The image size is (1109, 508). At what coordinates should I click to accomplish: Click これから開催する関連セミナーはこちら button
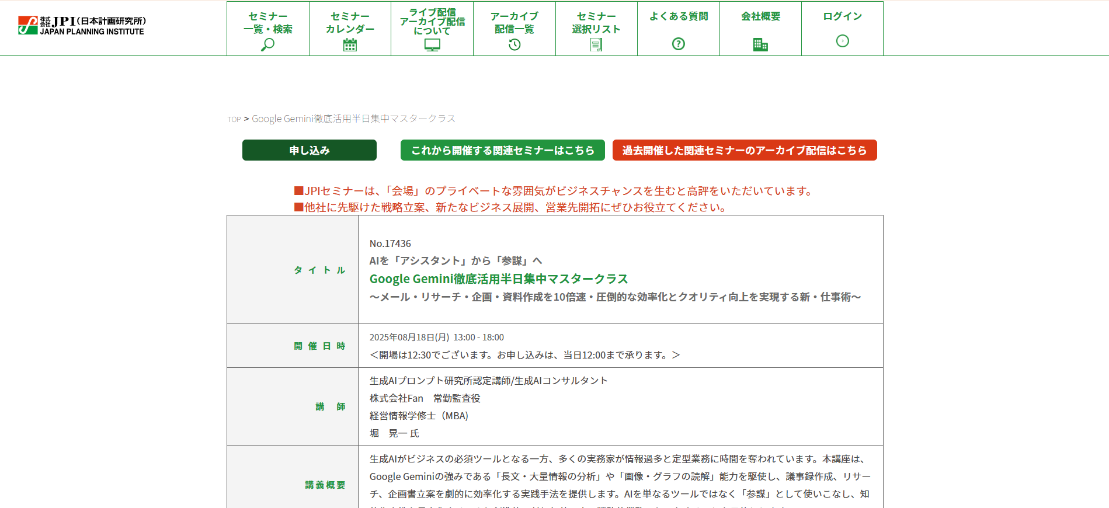coord(503,150)
